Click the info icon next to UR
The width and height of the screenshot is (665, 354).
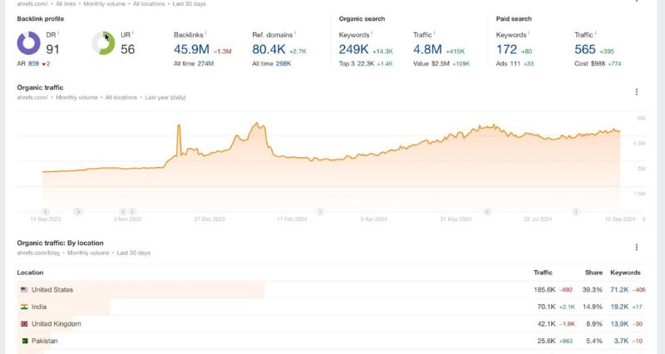pos(133,32)
